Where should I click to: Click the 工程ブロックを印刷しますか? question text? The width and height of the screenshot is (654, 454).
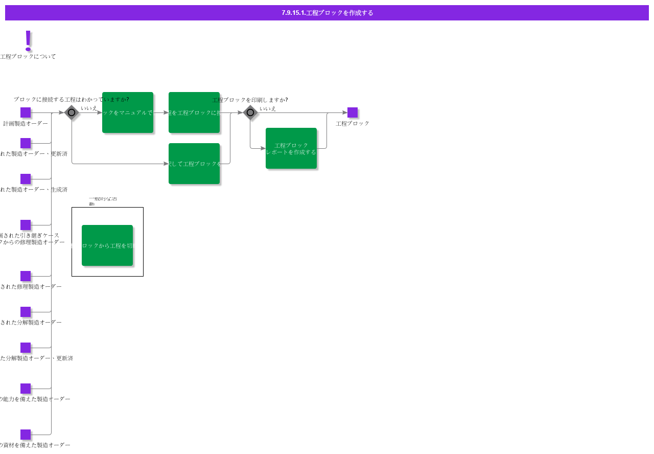(250, 100)
